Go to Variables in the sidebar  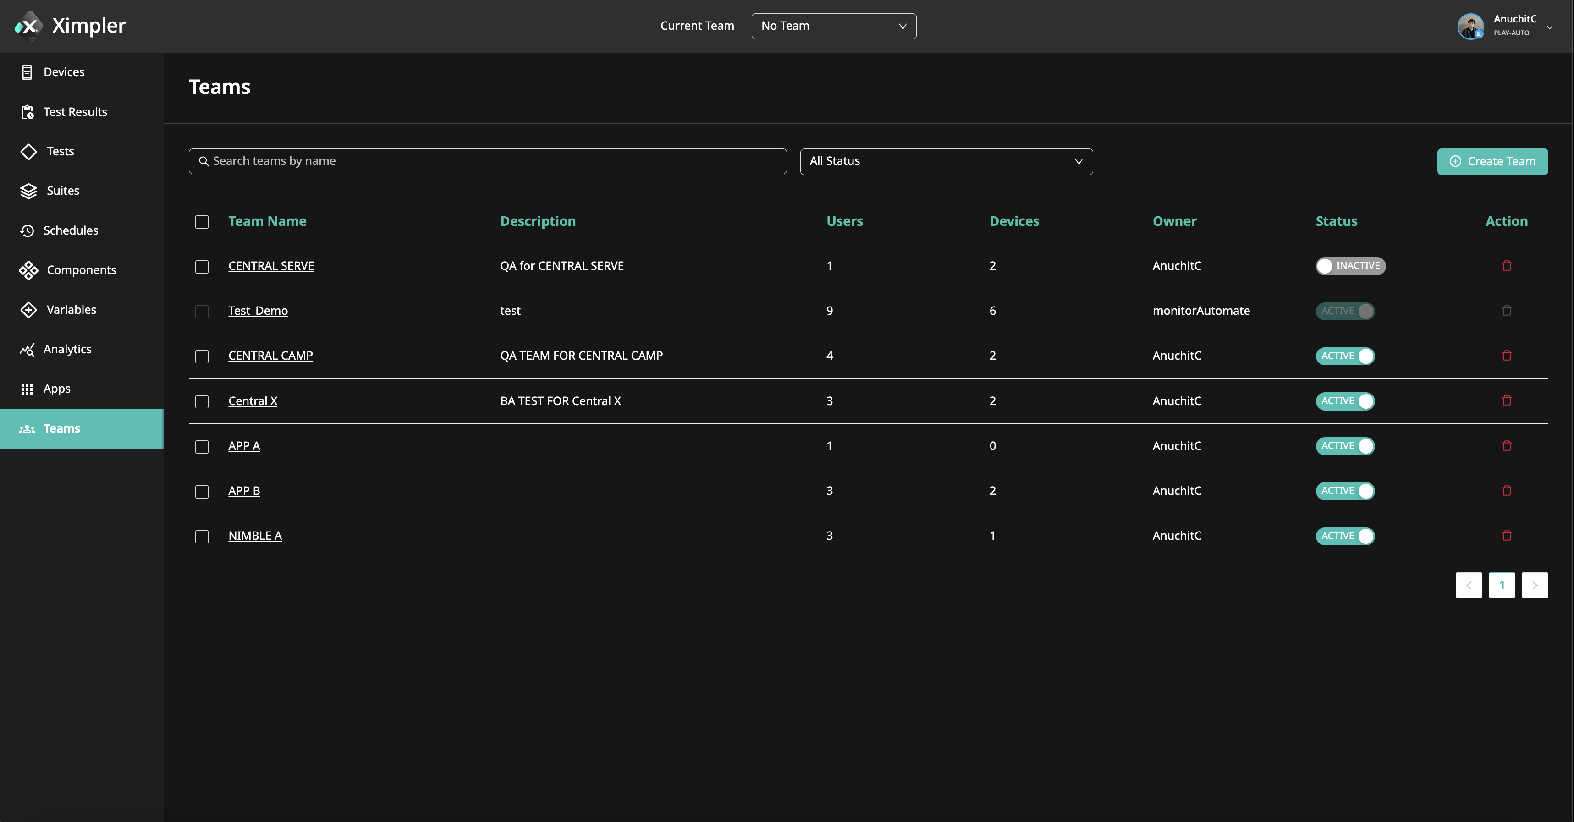71,310
